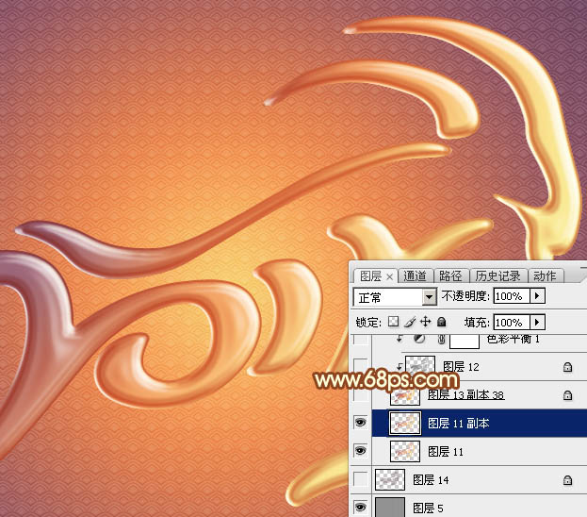587x517 pixels.
Task: Click the padlock on 图层 14 row
Action: [x=567, y=480]
